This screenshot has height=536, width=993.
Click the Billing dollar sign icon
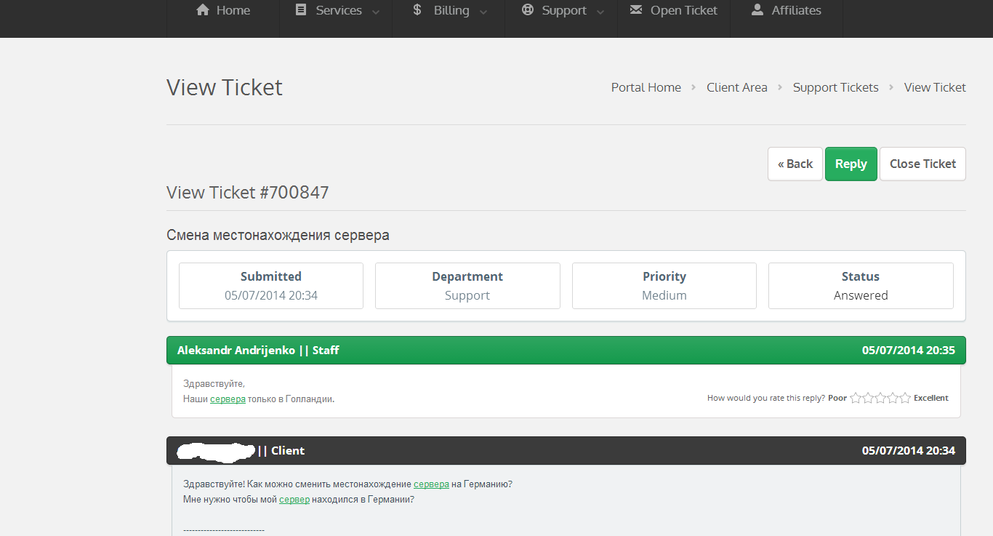[x=417, y=10]
